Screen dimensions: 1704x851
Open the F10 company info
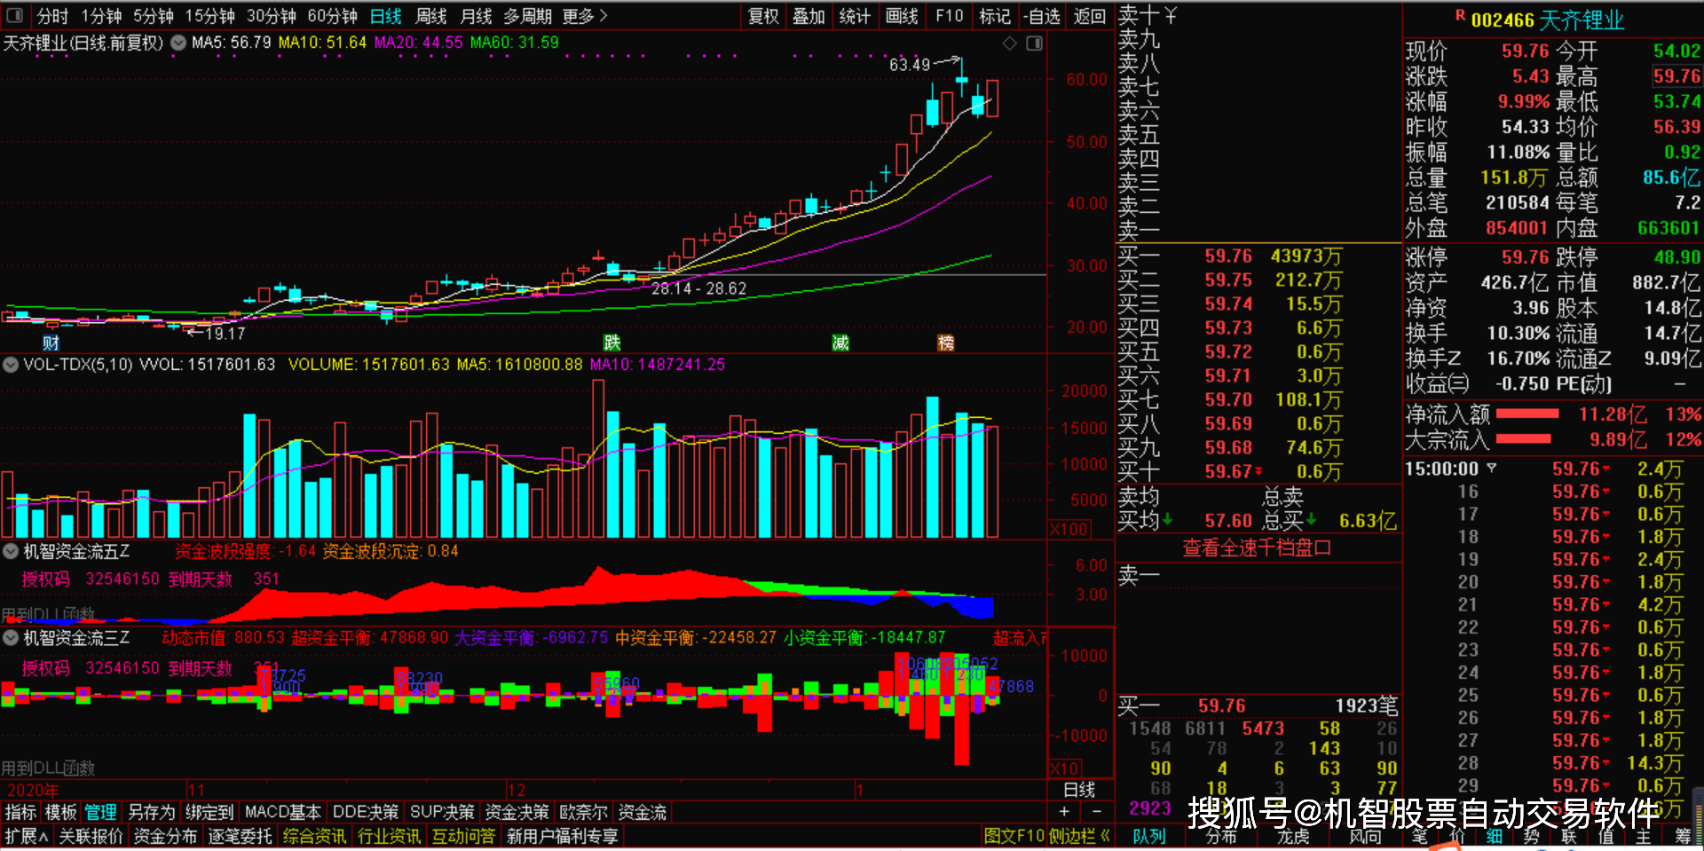[949, 16]
